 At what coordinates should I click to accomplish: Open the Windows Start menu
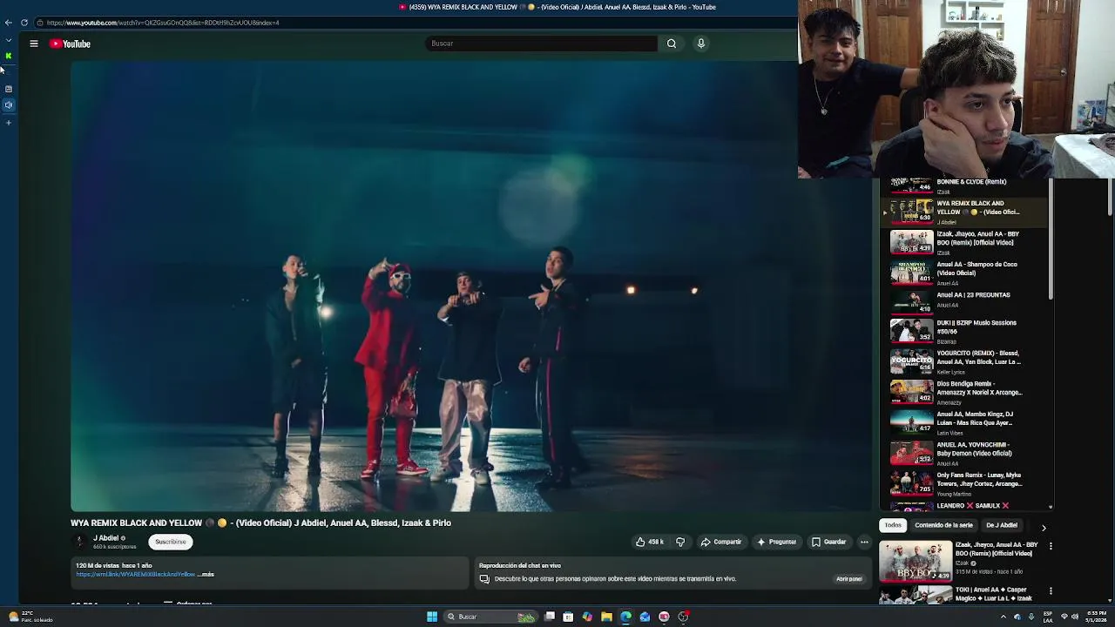[x=432, y=617]
